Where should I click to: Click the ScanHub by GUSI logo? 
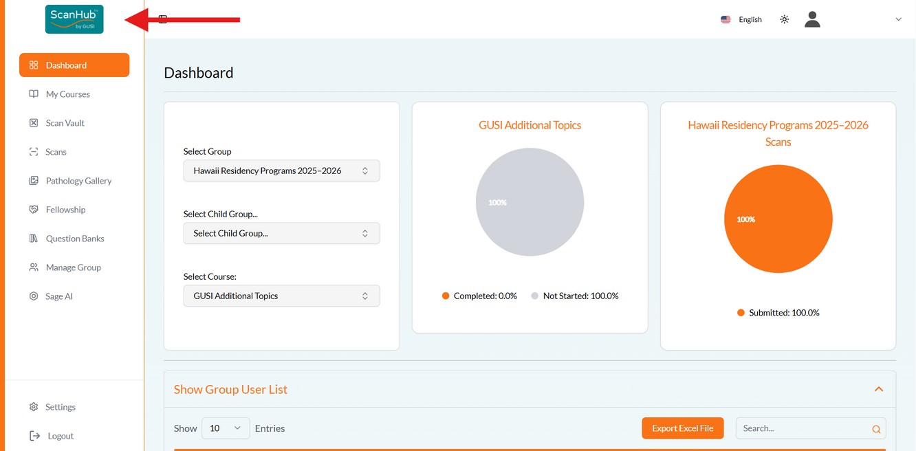click(x=74, y=19)
